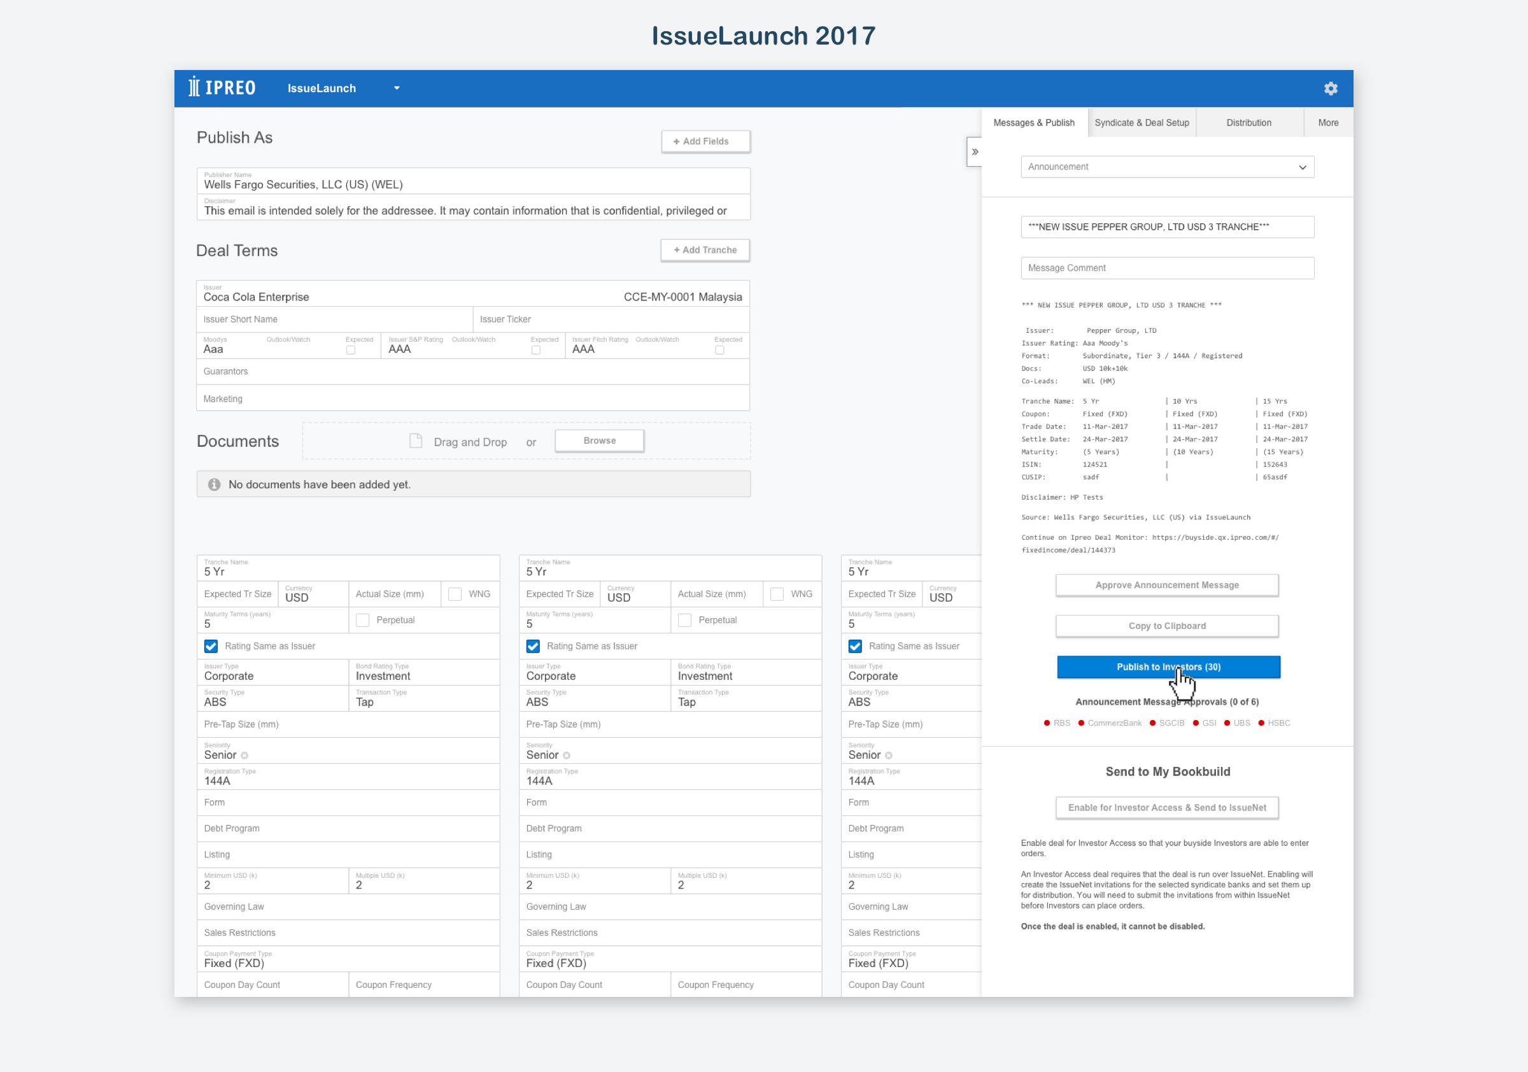Open the Currency USD field in the second tranche
This screenshot has width=1528, height=1072.
pyautogui.click(x=635, y=594)
